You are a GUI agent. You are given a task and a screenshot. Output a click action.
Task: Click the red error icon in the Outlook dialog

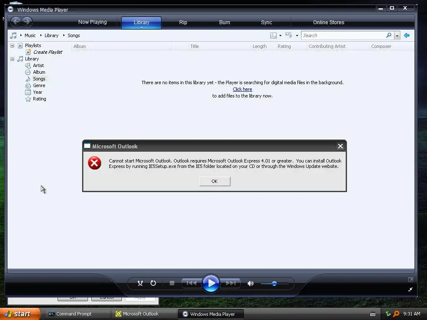[95, 163]
